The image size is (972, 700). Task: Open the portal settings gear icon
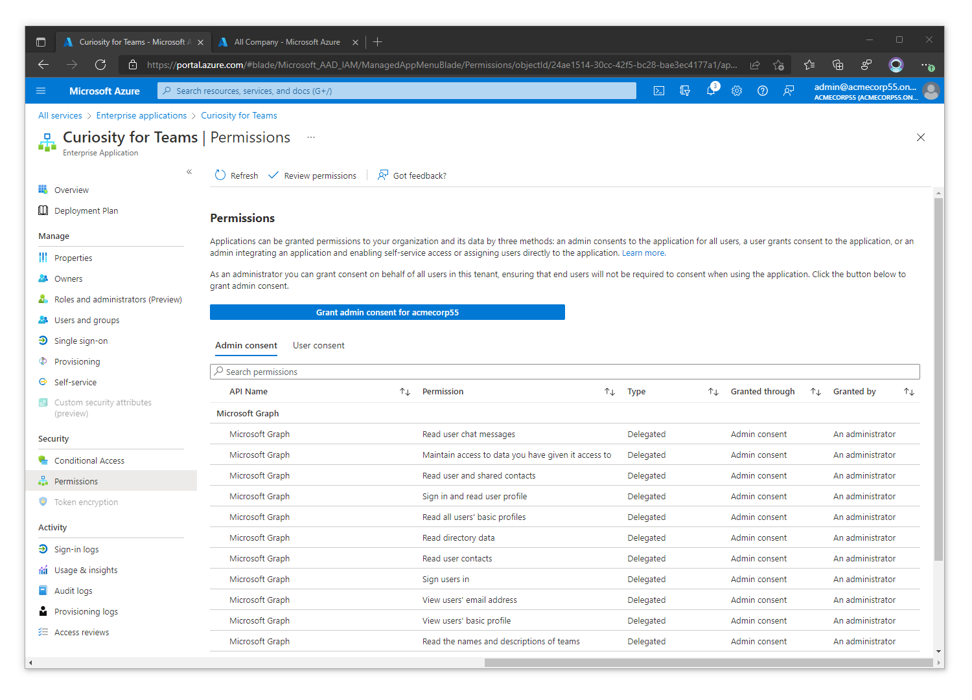[737, 91]
